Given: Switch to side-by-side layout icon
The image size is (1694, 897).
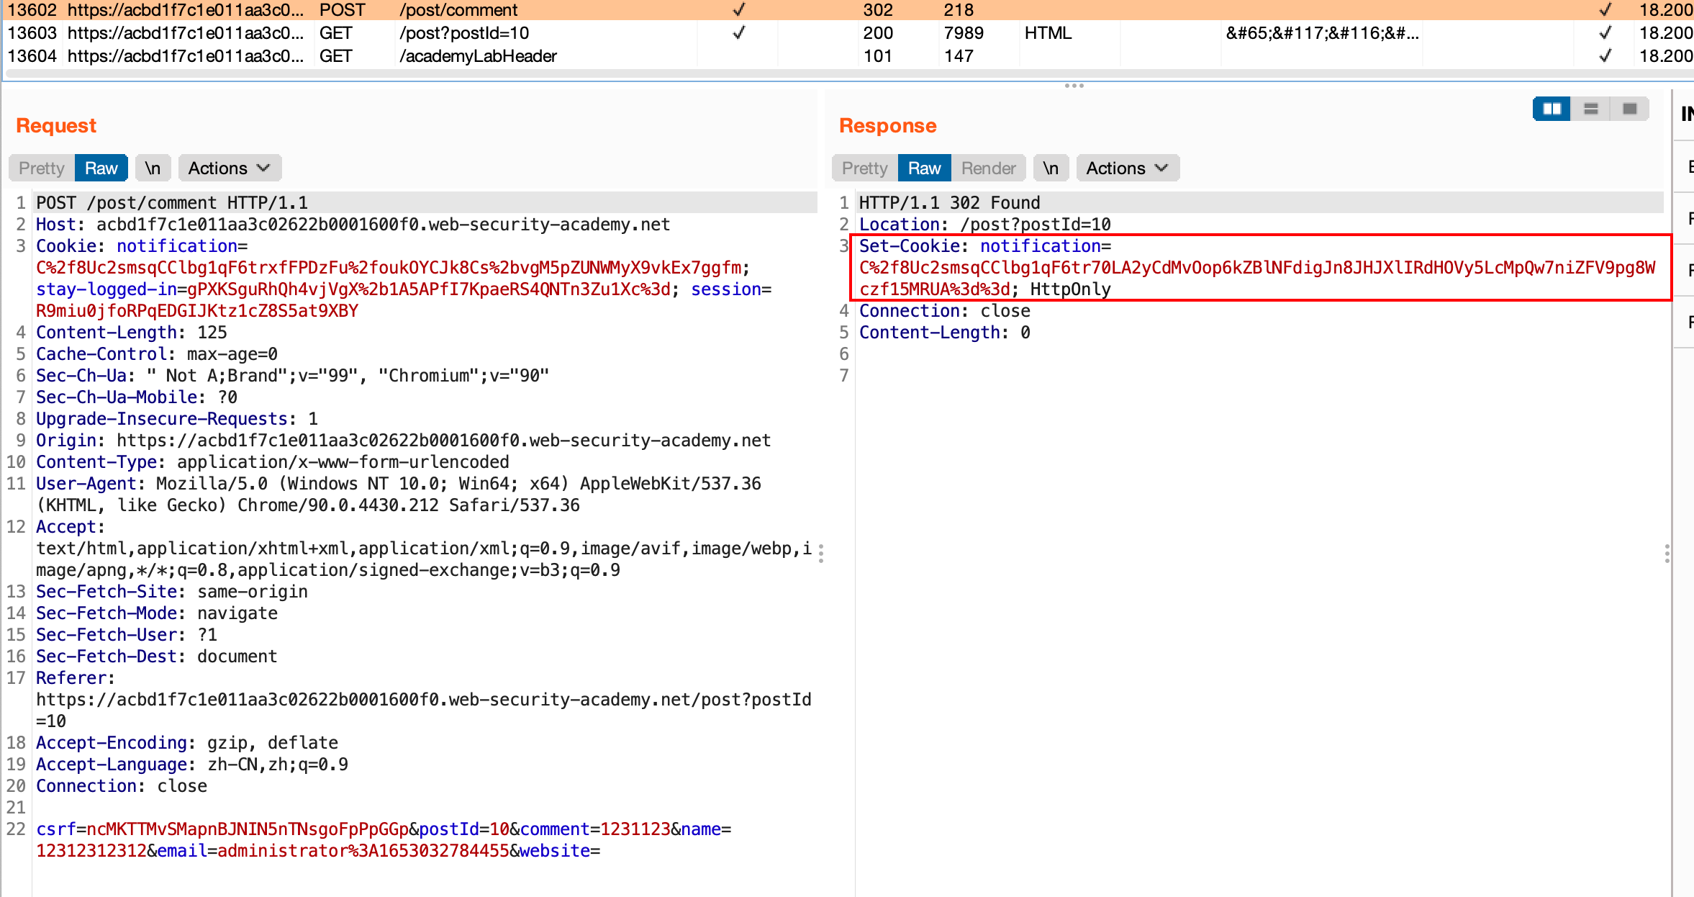Looking at the screenshot, I should pos(1552,109).
